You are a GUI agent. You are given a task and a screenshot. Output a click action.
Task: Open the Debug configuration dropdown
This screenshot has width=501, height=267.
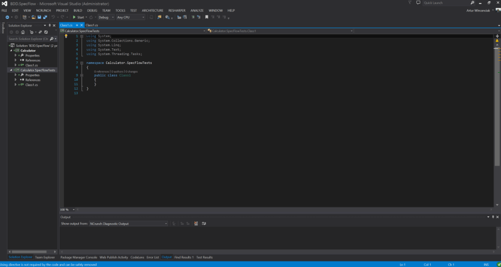coord(105,18)
